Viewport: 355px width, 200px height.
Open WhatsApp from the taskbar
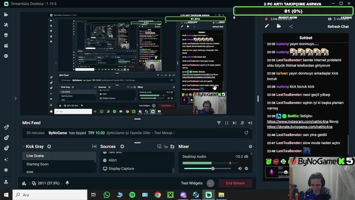click(107, 195)
